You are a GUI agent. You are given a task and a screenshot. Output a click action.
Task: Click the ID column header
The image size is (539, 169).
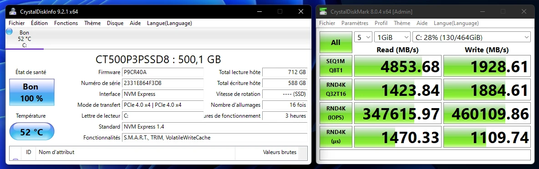click(x=29, y=152)
